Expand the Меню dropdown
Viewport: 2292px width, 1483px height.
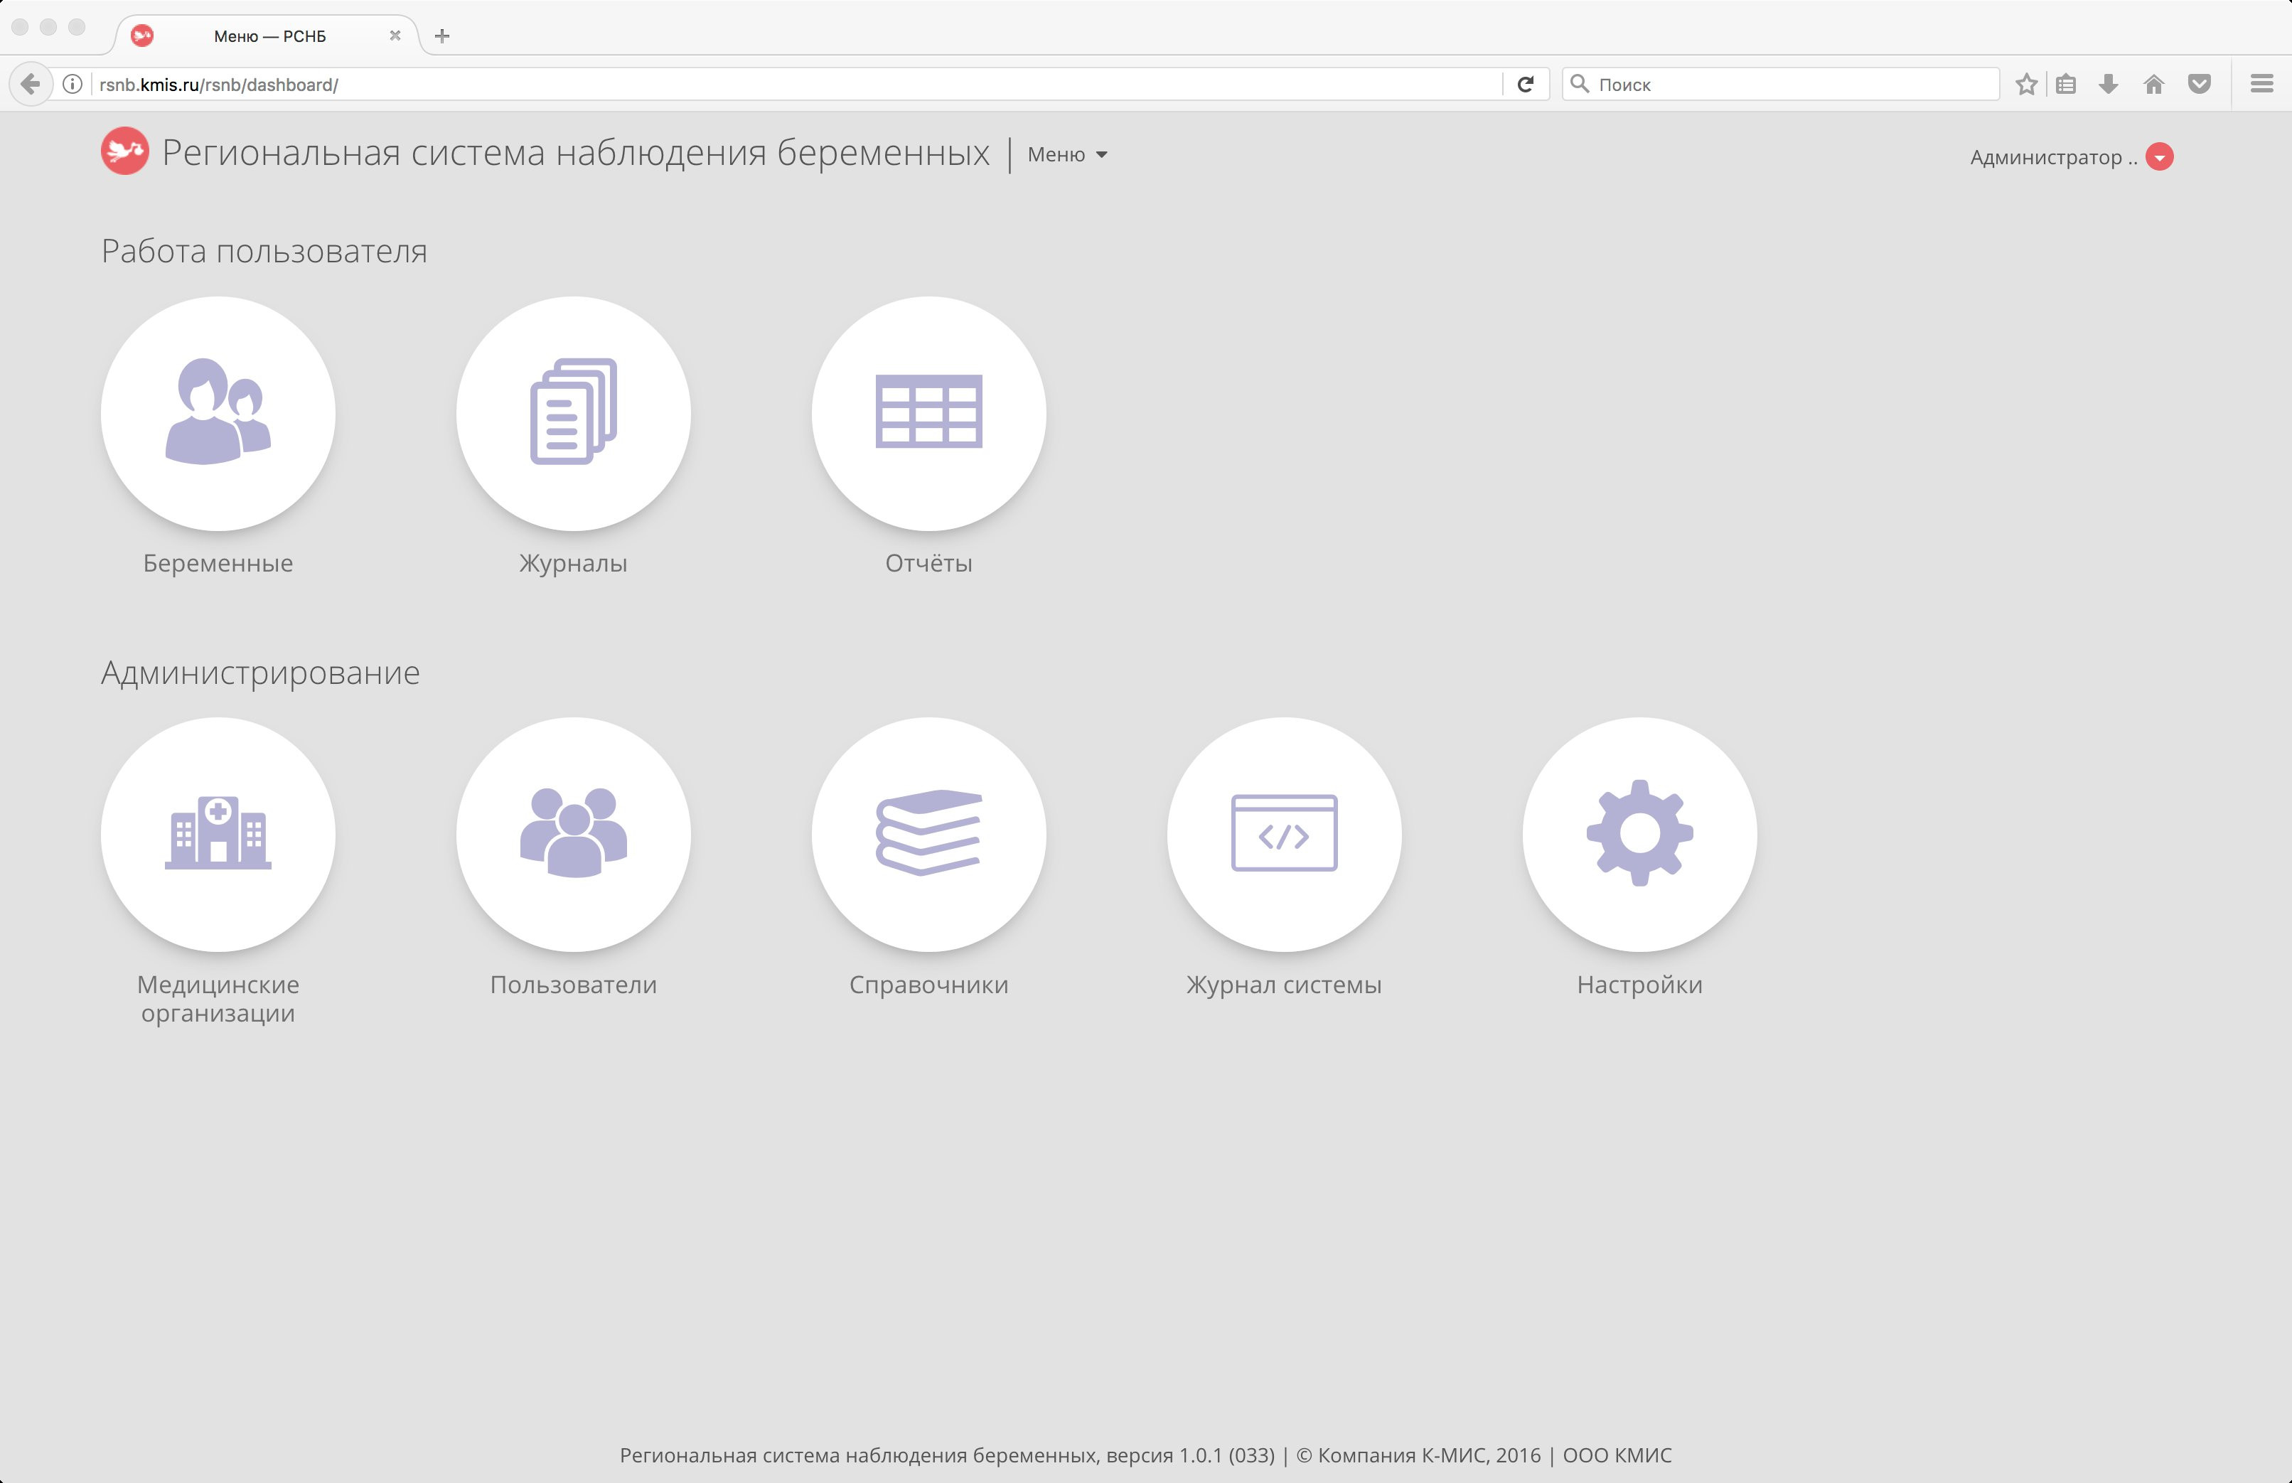click(x=1067, y=154)
